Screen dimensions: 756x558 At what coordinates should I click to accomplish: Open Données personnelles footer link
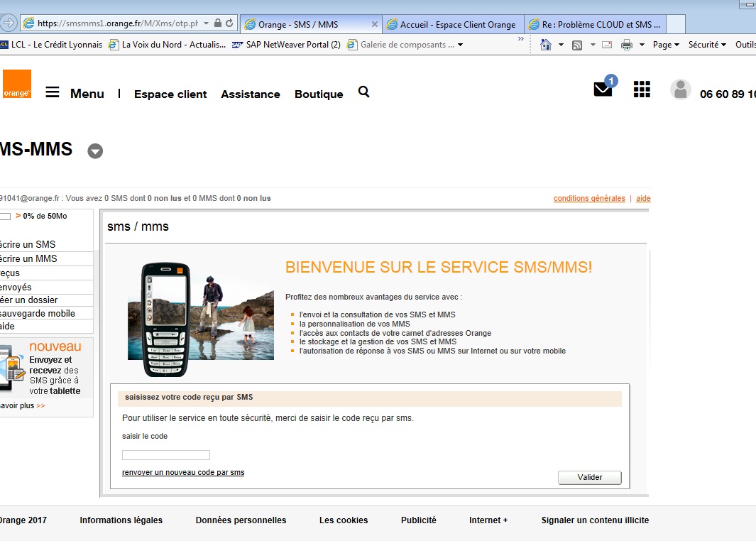(241, 520)
